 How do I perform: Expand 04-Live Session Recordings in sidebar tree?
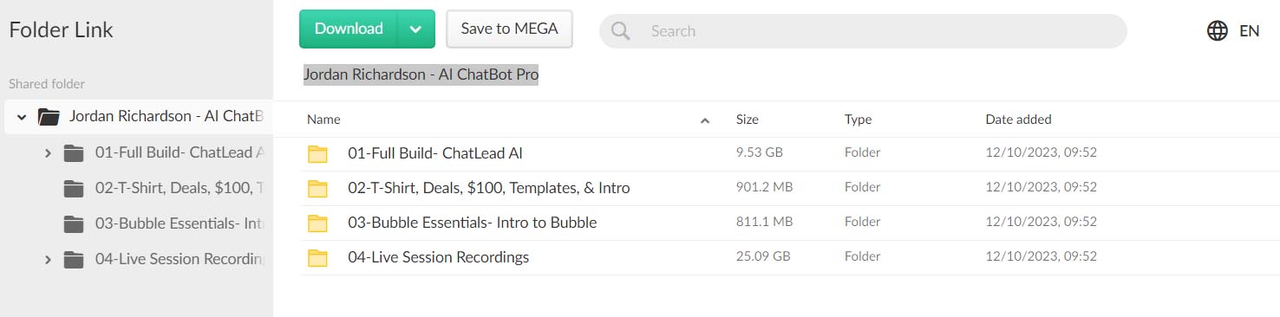coord(48,259)
